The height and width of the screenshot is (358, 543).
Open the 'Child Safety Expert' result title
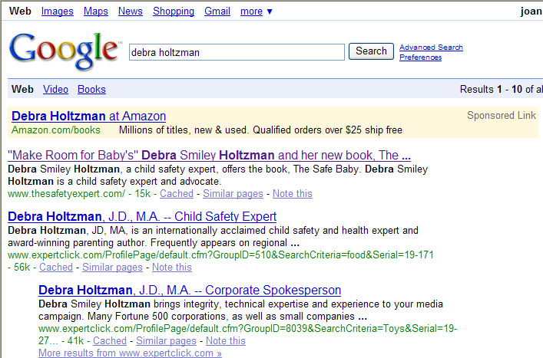pyautogui.click(x=142, y=217)
